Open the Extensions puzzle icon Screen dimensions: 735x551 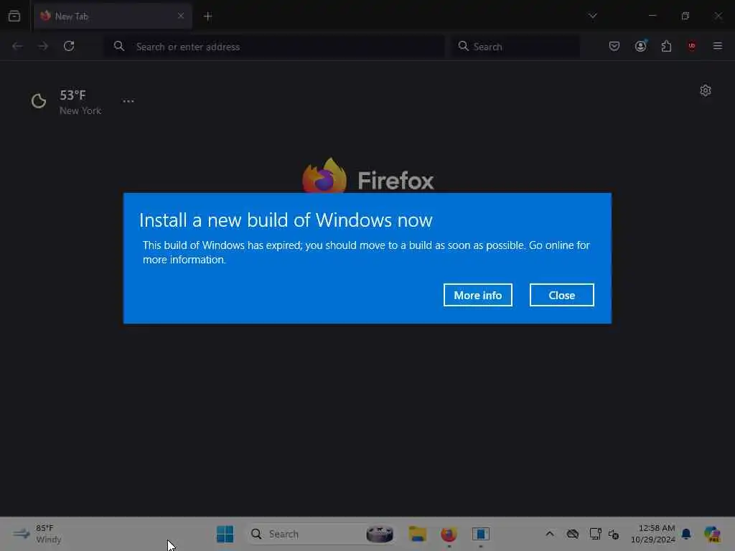coord(666,46)
